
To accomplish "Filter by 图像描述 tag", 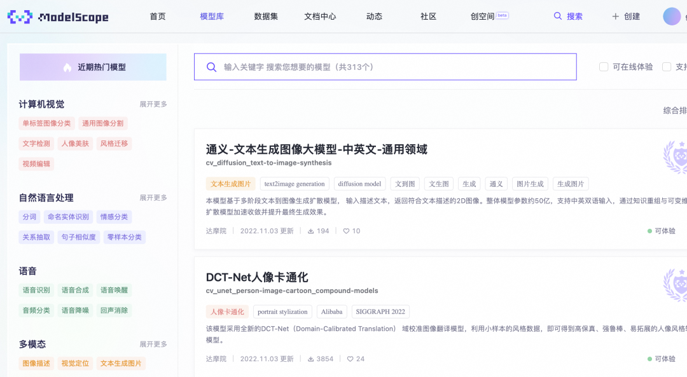I will tap(36, 364).
